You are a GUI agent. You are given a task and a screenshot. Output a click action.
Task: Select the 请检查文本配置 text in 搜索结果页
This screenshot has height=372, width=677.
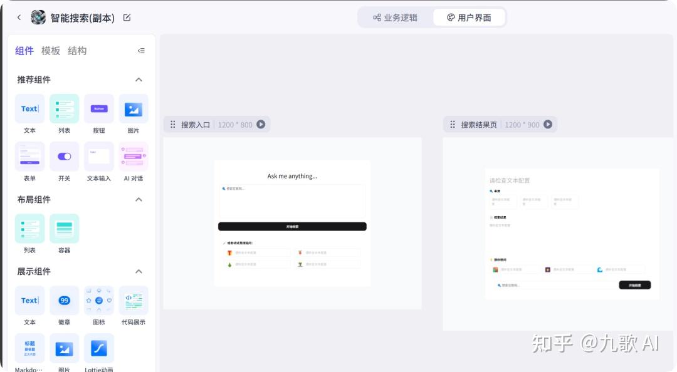(510, 180)
